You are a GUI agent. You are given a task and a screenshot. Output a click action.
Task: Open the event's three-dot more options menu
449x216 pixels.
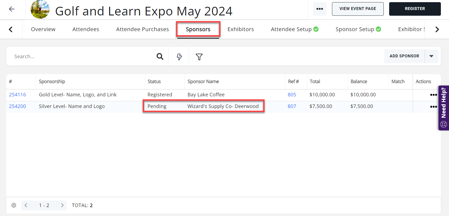click(320, 9)
